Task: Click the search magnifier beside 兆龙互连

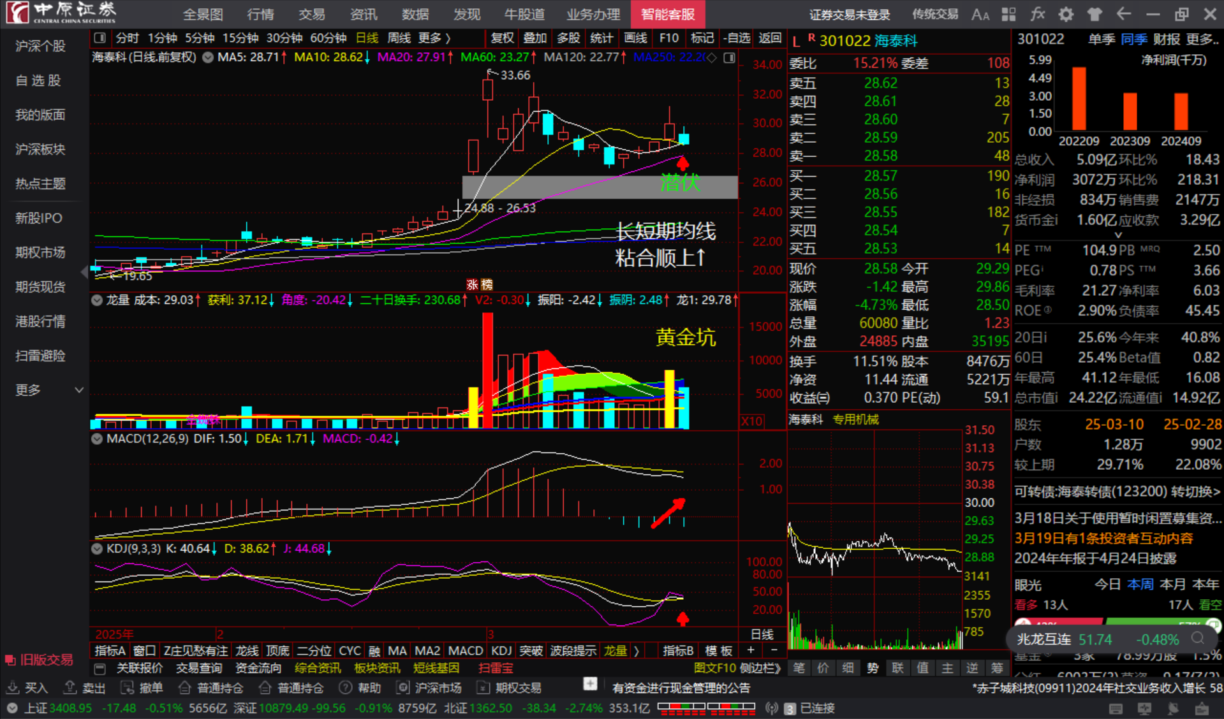Action: (x=1198, y=639)
